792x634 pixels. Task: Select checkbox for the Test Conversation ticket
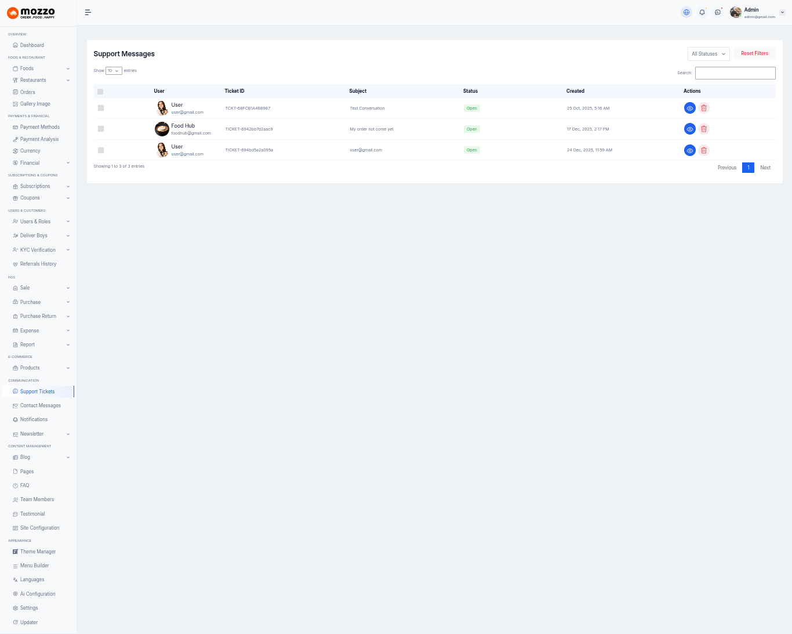click(x=101, y=108)
